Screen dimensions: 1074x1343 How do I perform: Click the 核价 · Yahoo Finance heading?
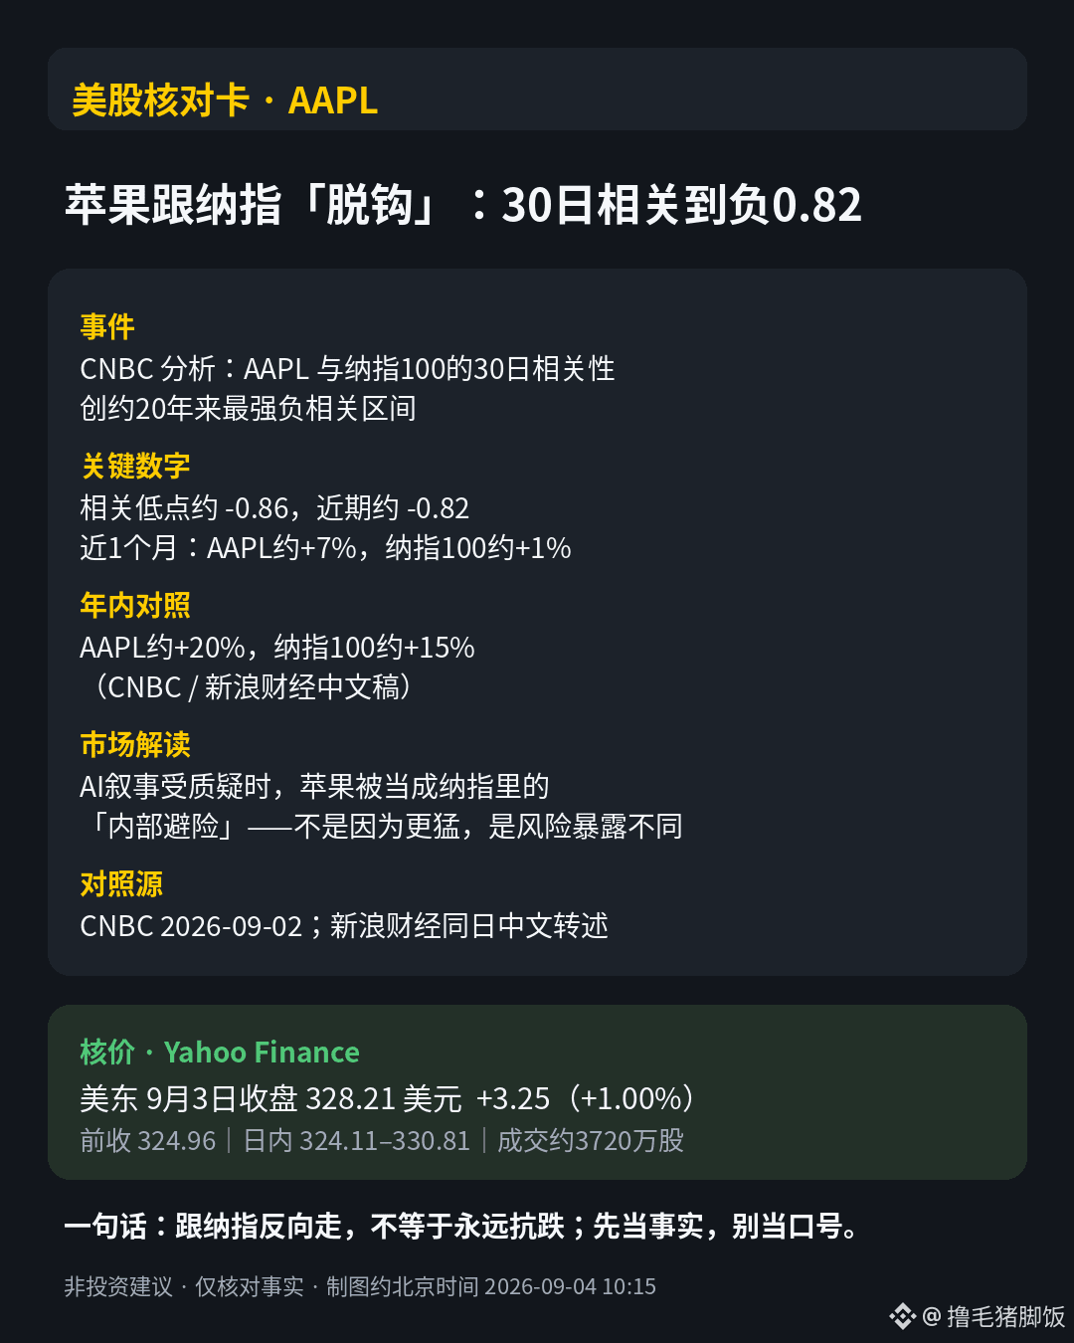220,1052
